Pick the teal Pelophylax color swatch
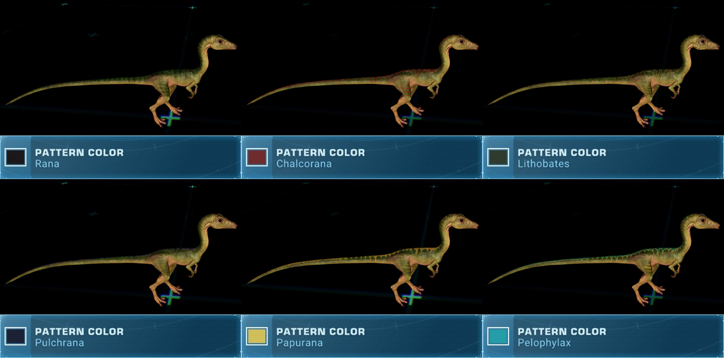The height and width of the screenshot is (358, 724). point(498,336)
